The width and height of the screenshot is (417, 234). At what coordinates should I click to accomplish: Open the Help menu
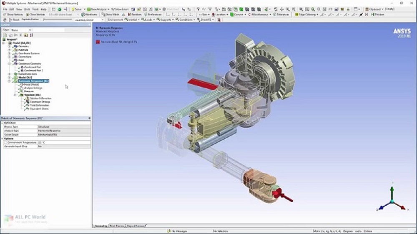[x=43, y=9]
